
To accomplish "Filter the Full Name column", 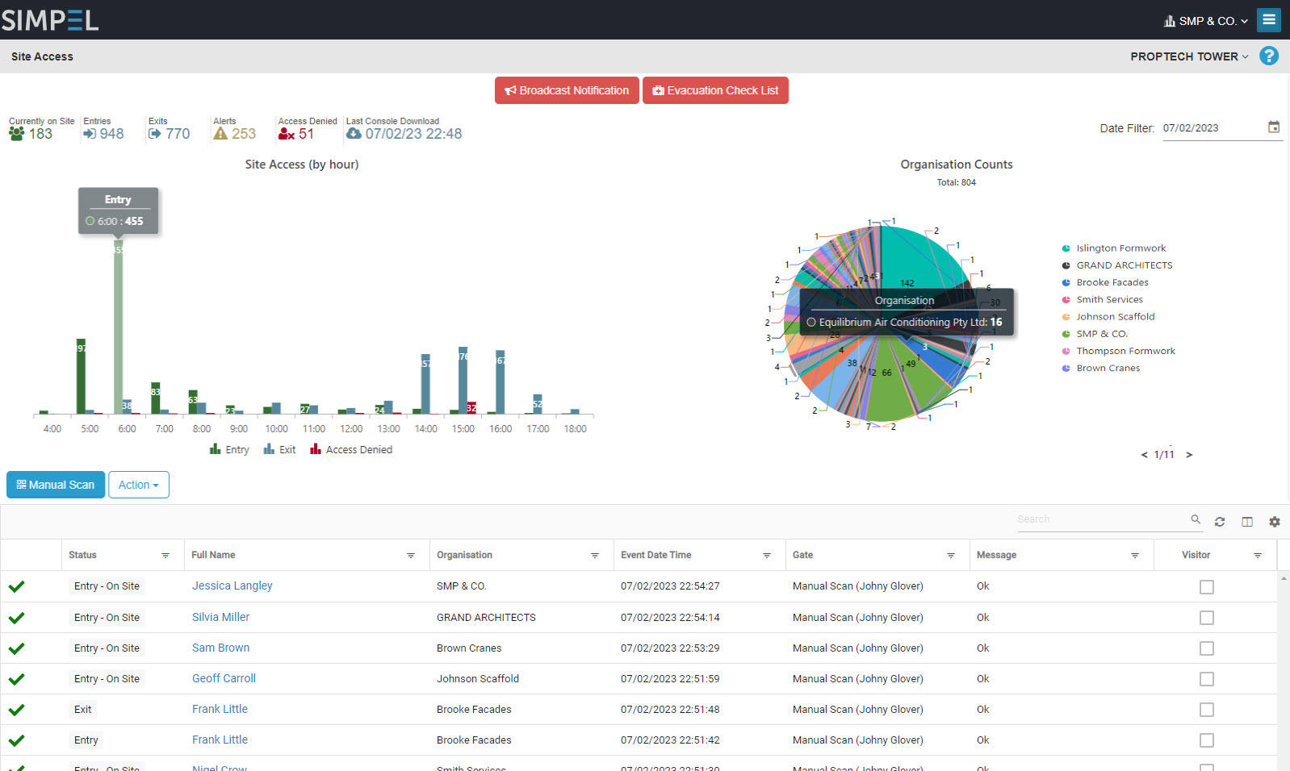I will point(411,556).
